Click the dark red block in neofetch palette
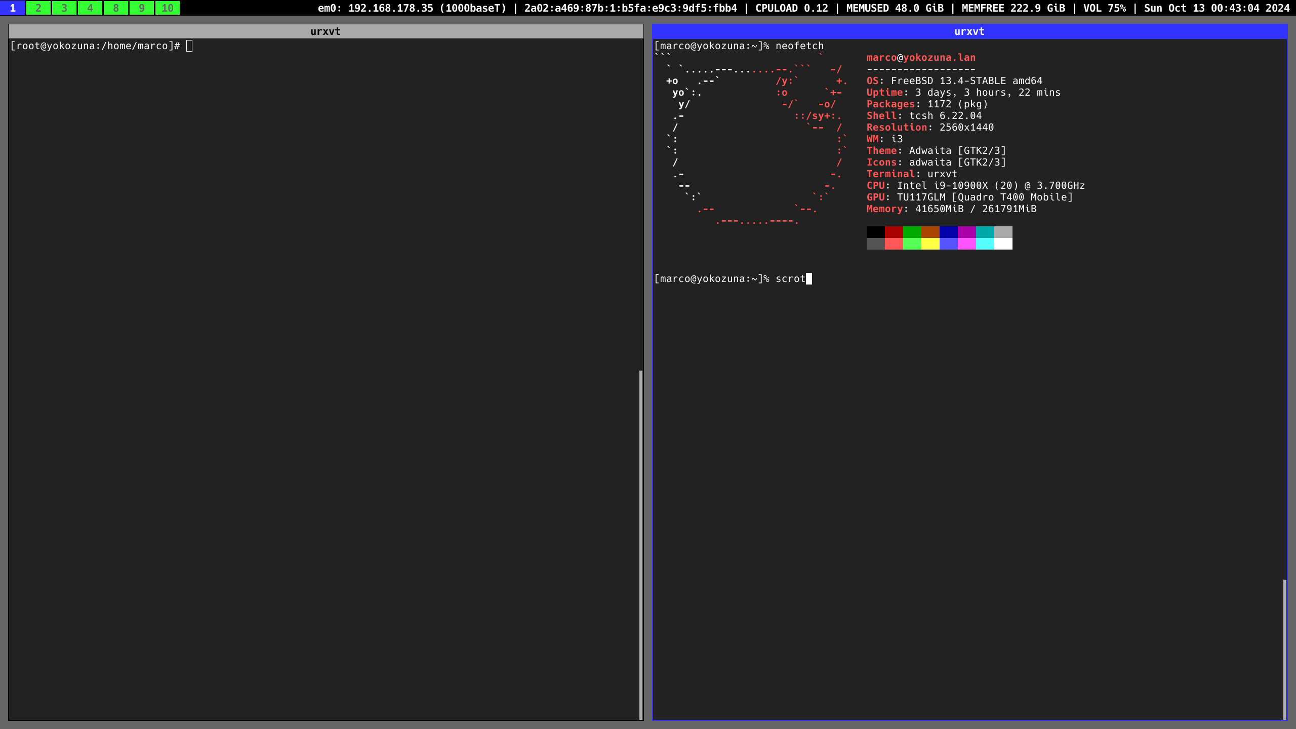 (894, 232)
